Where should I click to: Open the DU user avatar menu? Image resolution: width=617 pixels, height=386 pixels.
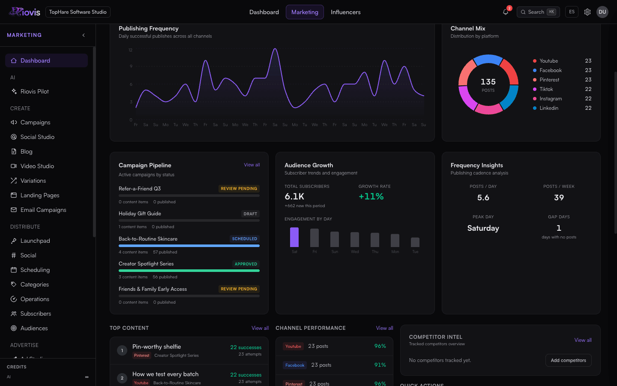(602, 12)
